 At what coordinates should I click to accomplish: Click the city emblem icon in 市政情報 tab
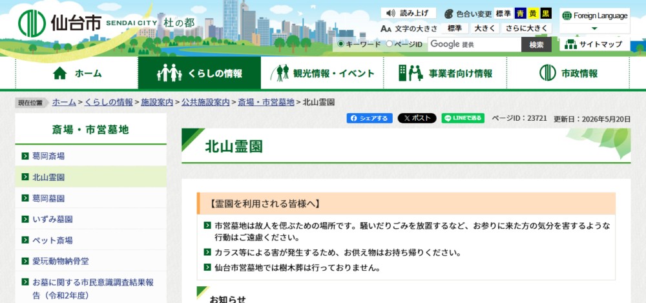tap(548, 73)
